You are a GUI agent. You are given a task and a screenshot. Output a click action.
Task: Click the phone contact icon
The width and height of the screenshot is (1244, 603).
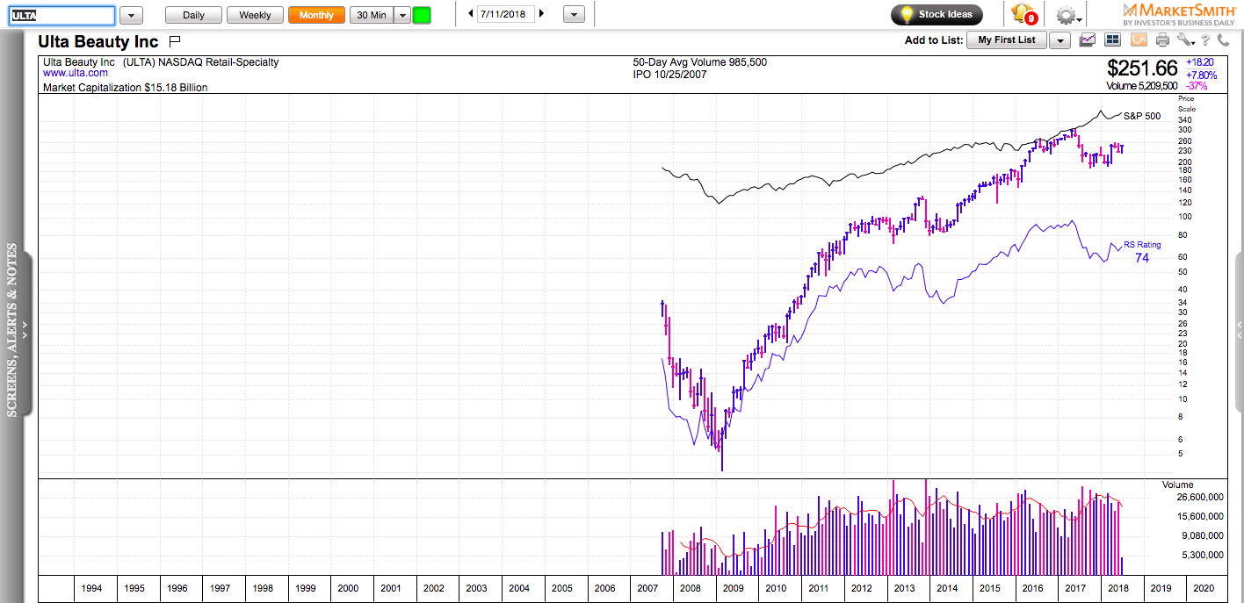pos(1222,39)
